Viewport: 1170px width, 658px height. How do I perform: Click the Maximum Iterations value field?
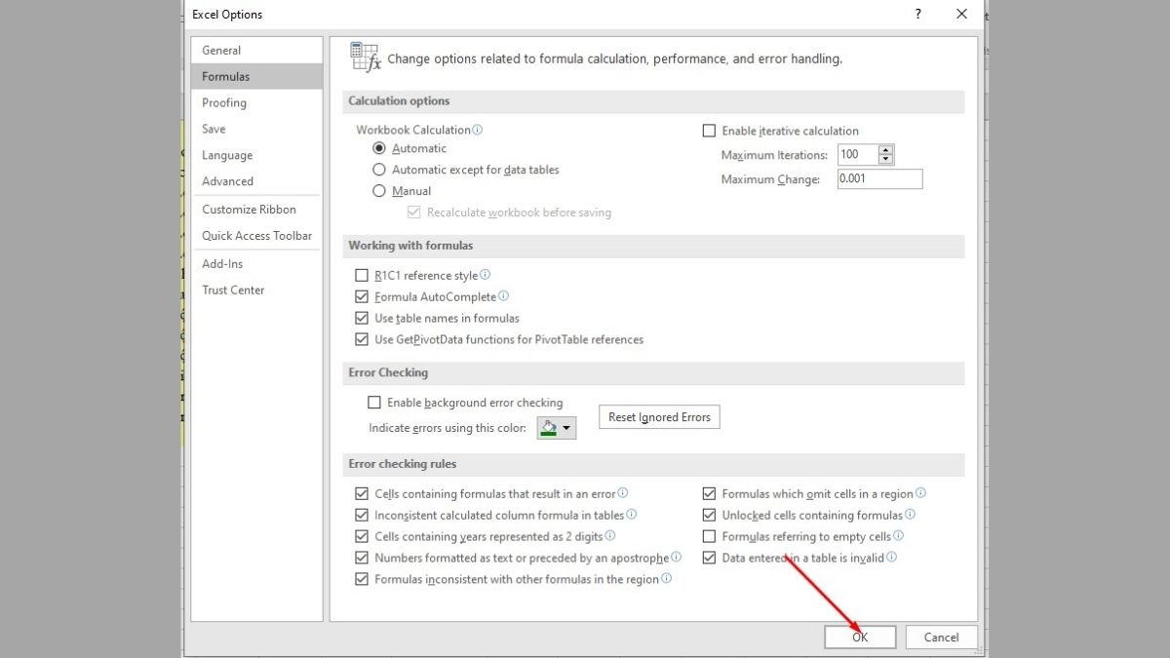(x=858, y=155)
